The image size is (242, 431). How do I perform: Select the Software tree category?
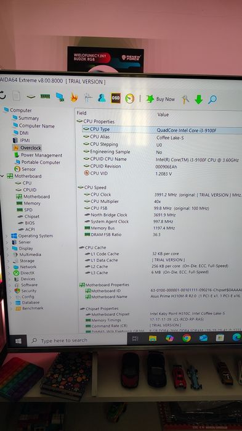pyautogui.click(x=26, y=285)
